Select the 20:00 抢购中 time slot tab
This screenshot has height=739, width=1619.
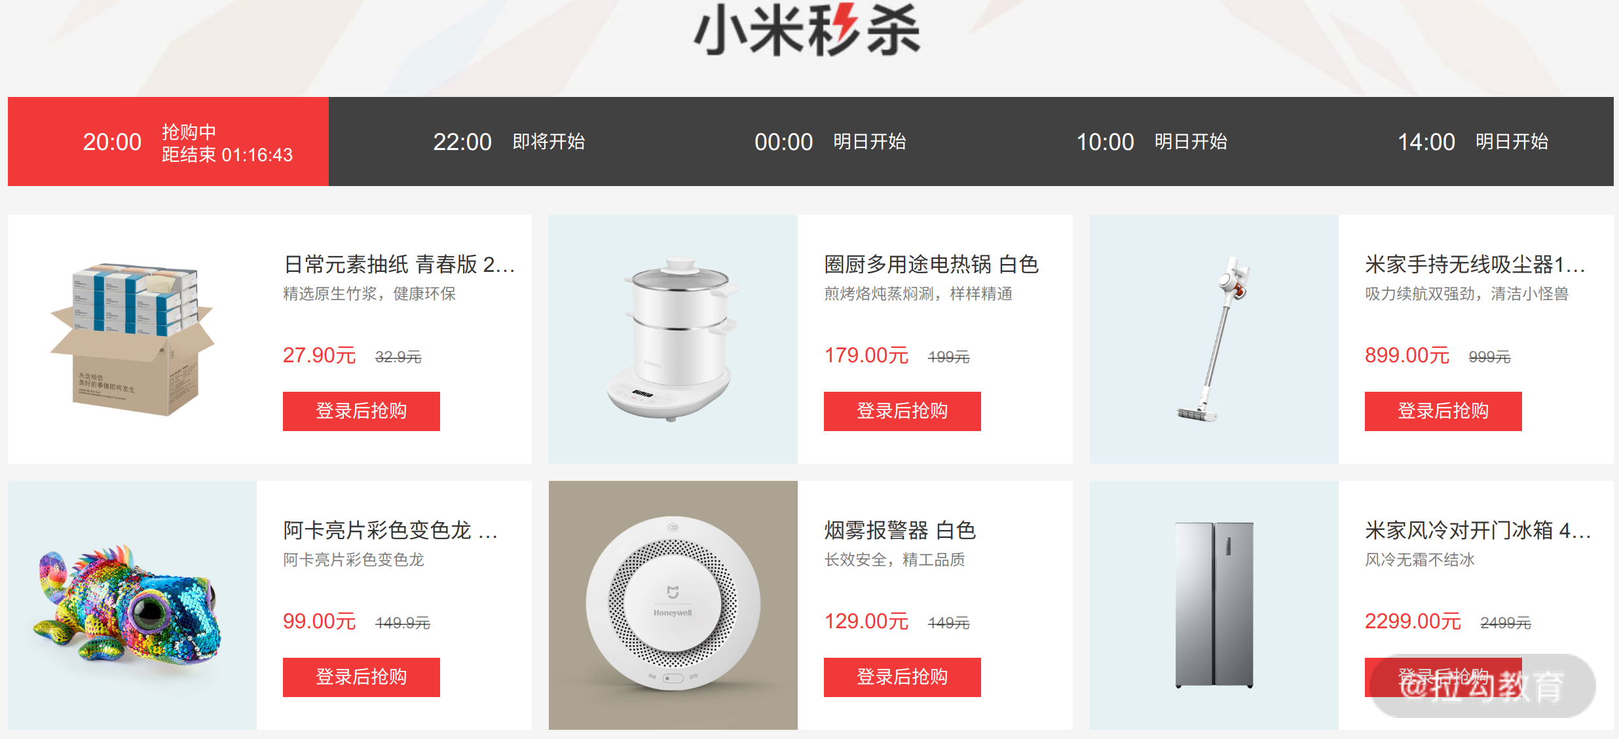point(168,142)
